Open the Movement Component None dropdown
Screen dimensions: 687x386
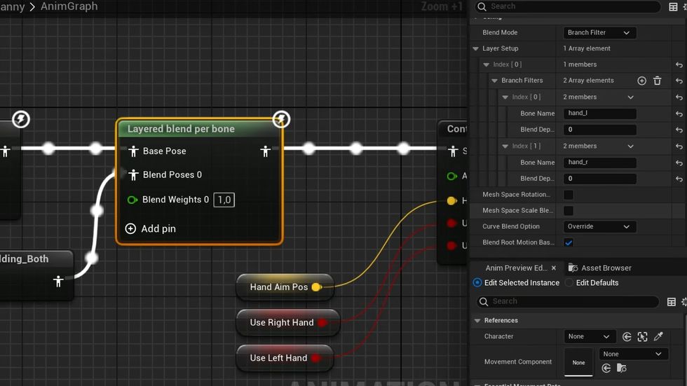coord(633,354)
